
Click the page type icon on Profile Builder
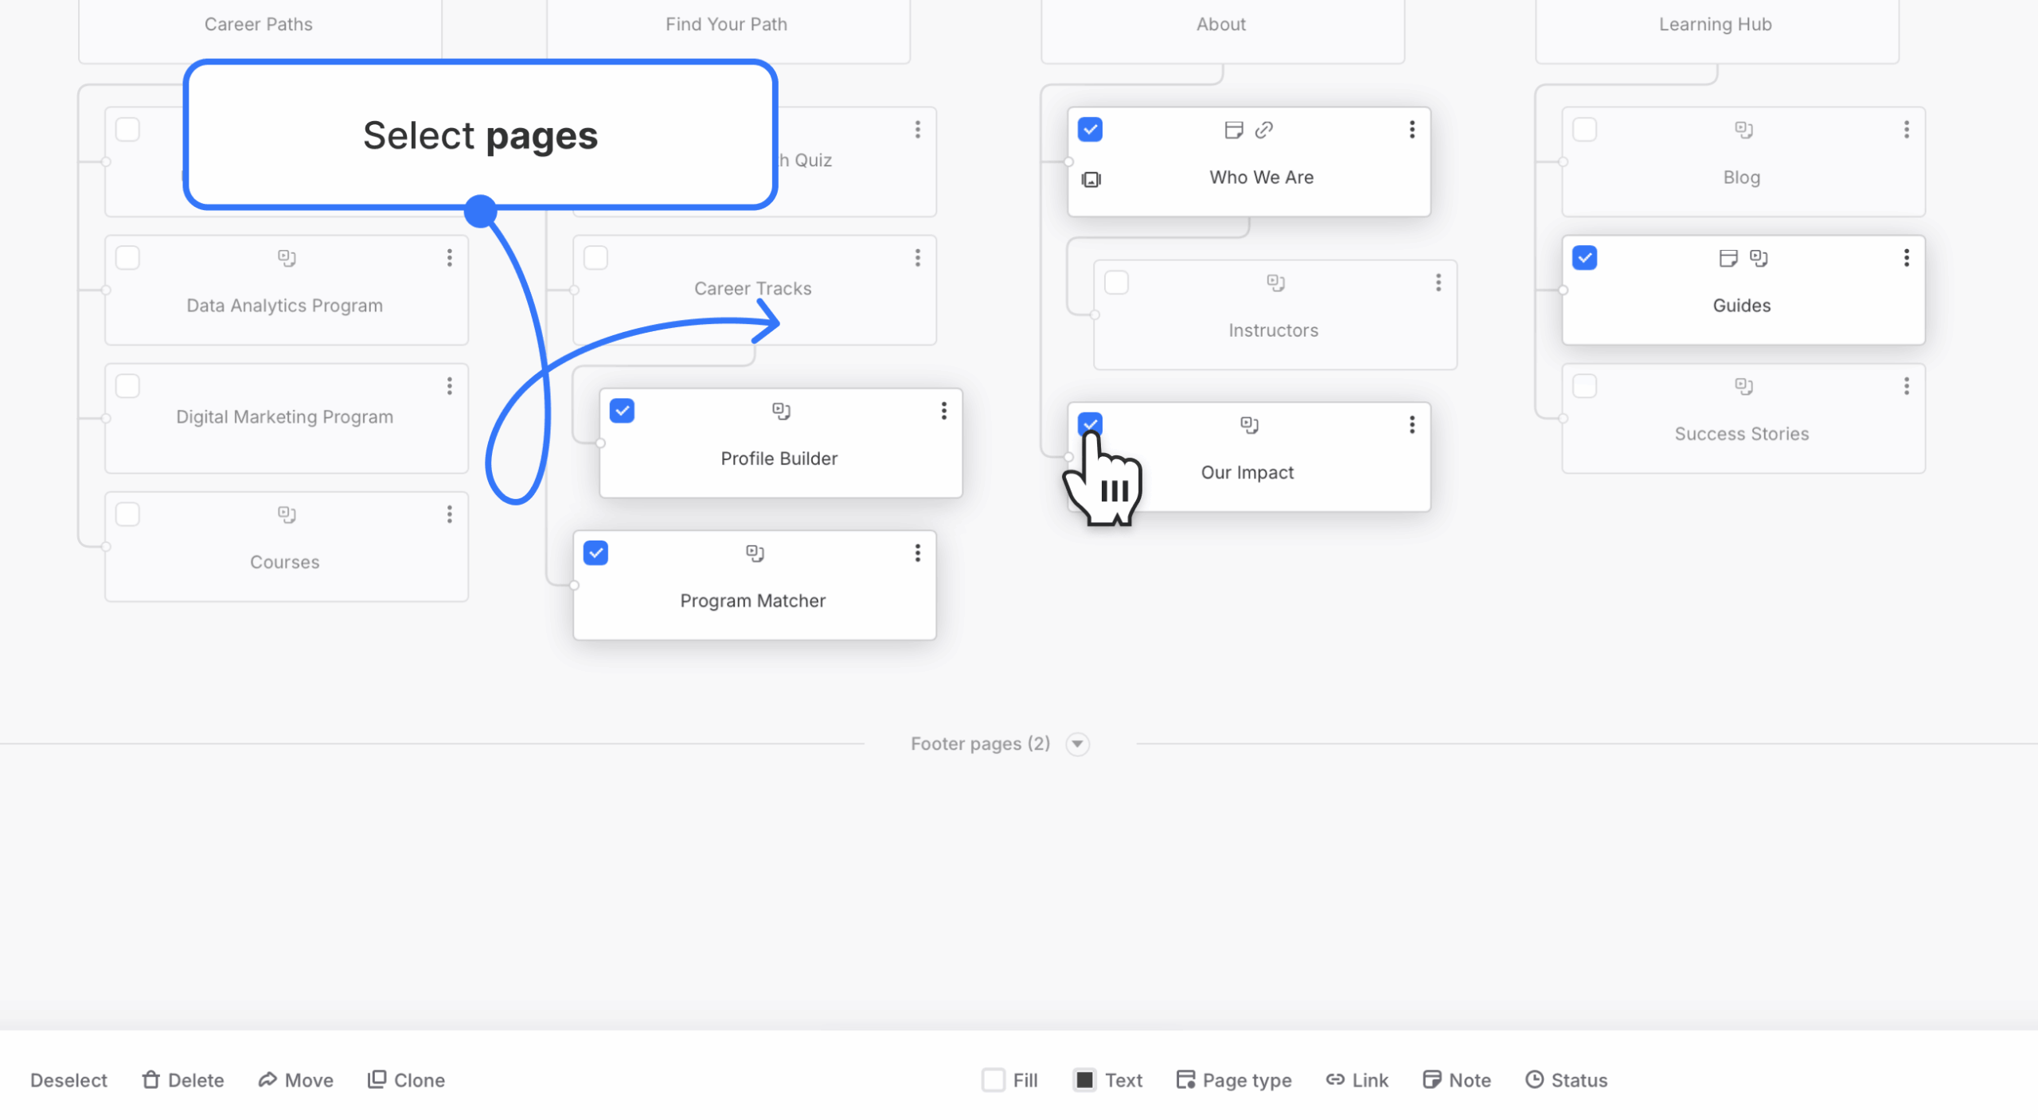click(781, 411)
